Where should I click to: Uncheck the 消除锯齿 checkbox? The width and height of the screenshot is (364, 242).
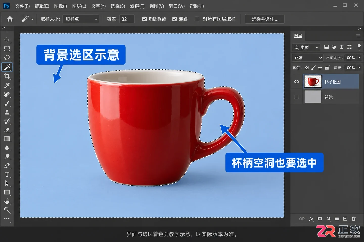(144, 19)
